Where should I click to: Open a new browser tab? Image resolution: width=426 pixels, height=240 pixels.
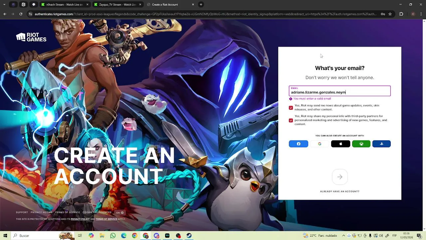click(x=201, y=4)
